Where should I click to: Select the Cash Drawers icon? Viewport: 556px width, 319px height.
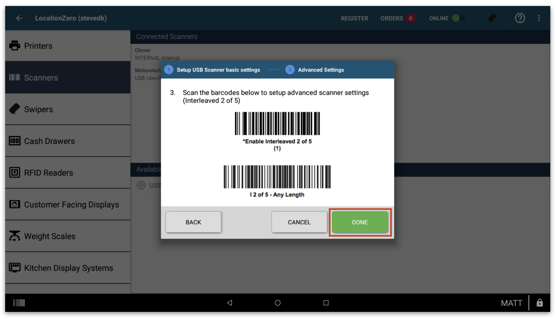(15, 141)
